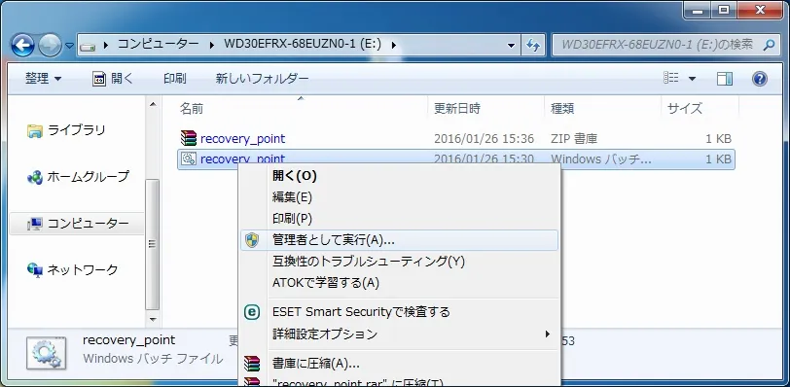790x387 pixels.
Task: Click navigation pane scrollbar down arrow
Action: tap(153, 319)
